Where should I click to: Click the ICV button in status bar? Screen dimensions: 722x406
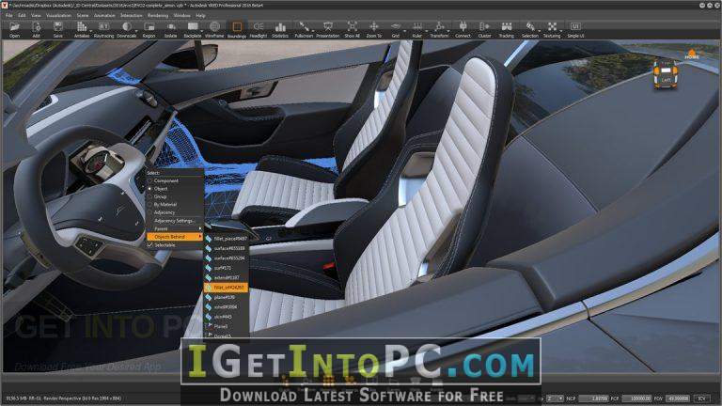(x=702, y=398)
